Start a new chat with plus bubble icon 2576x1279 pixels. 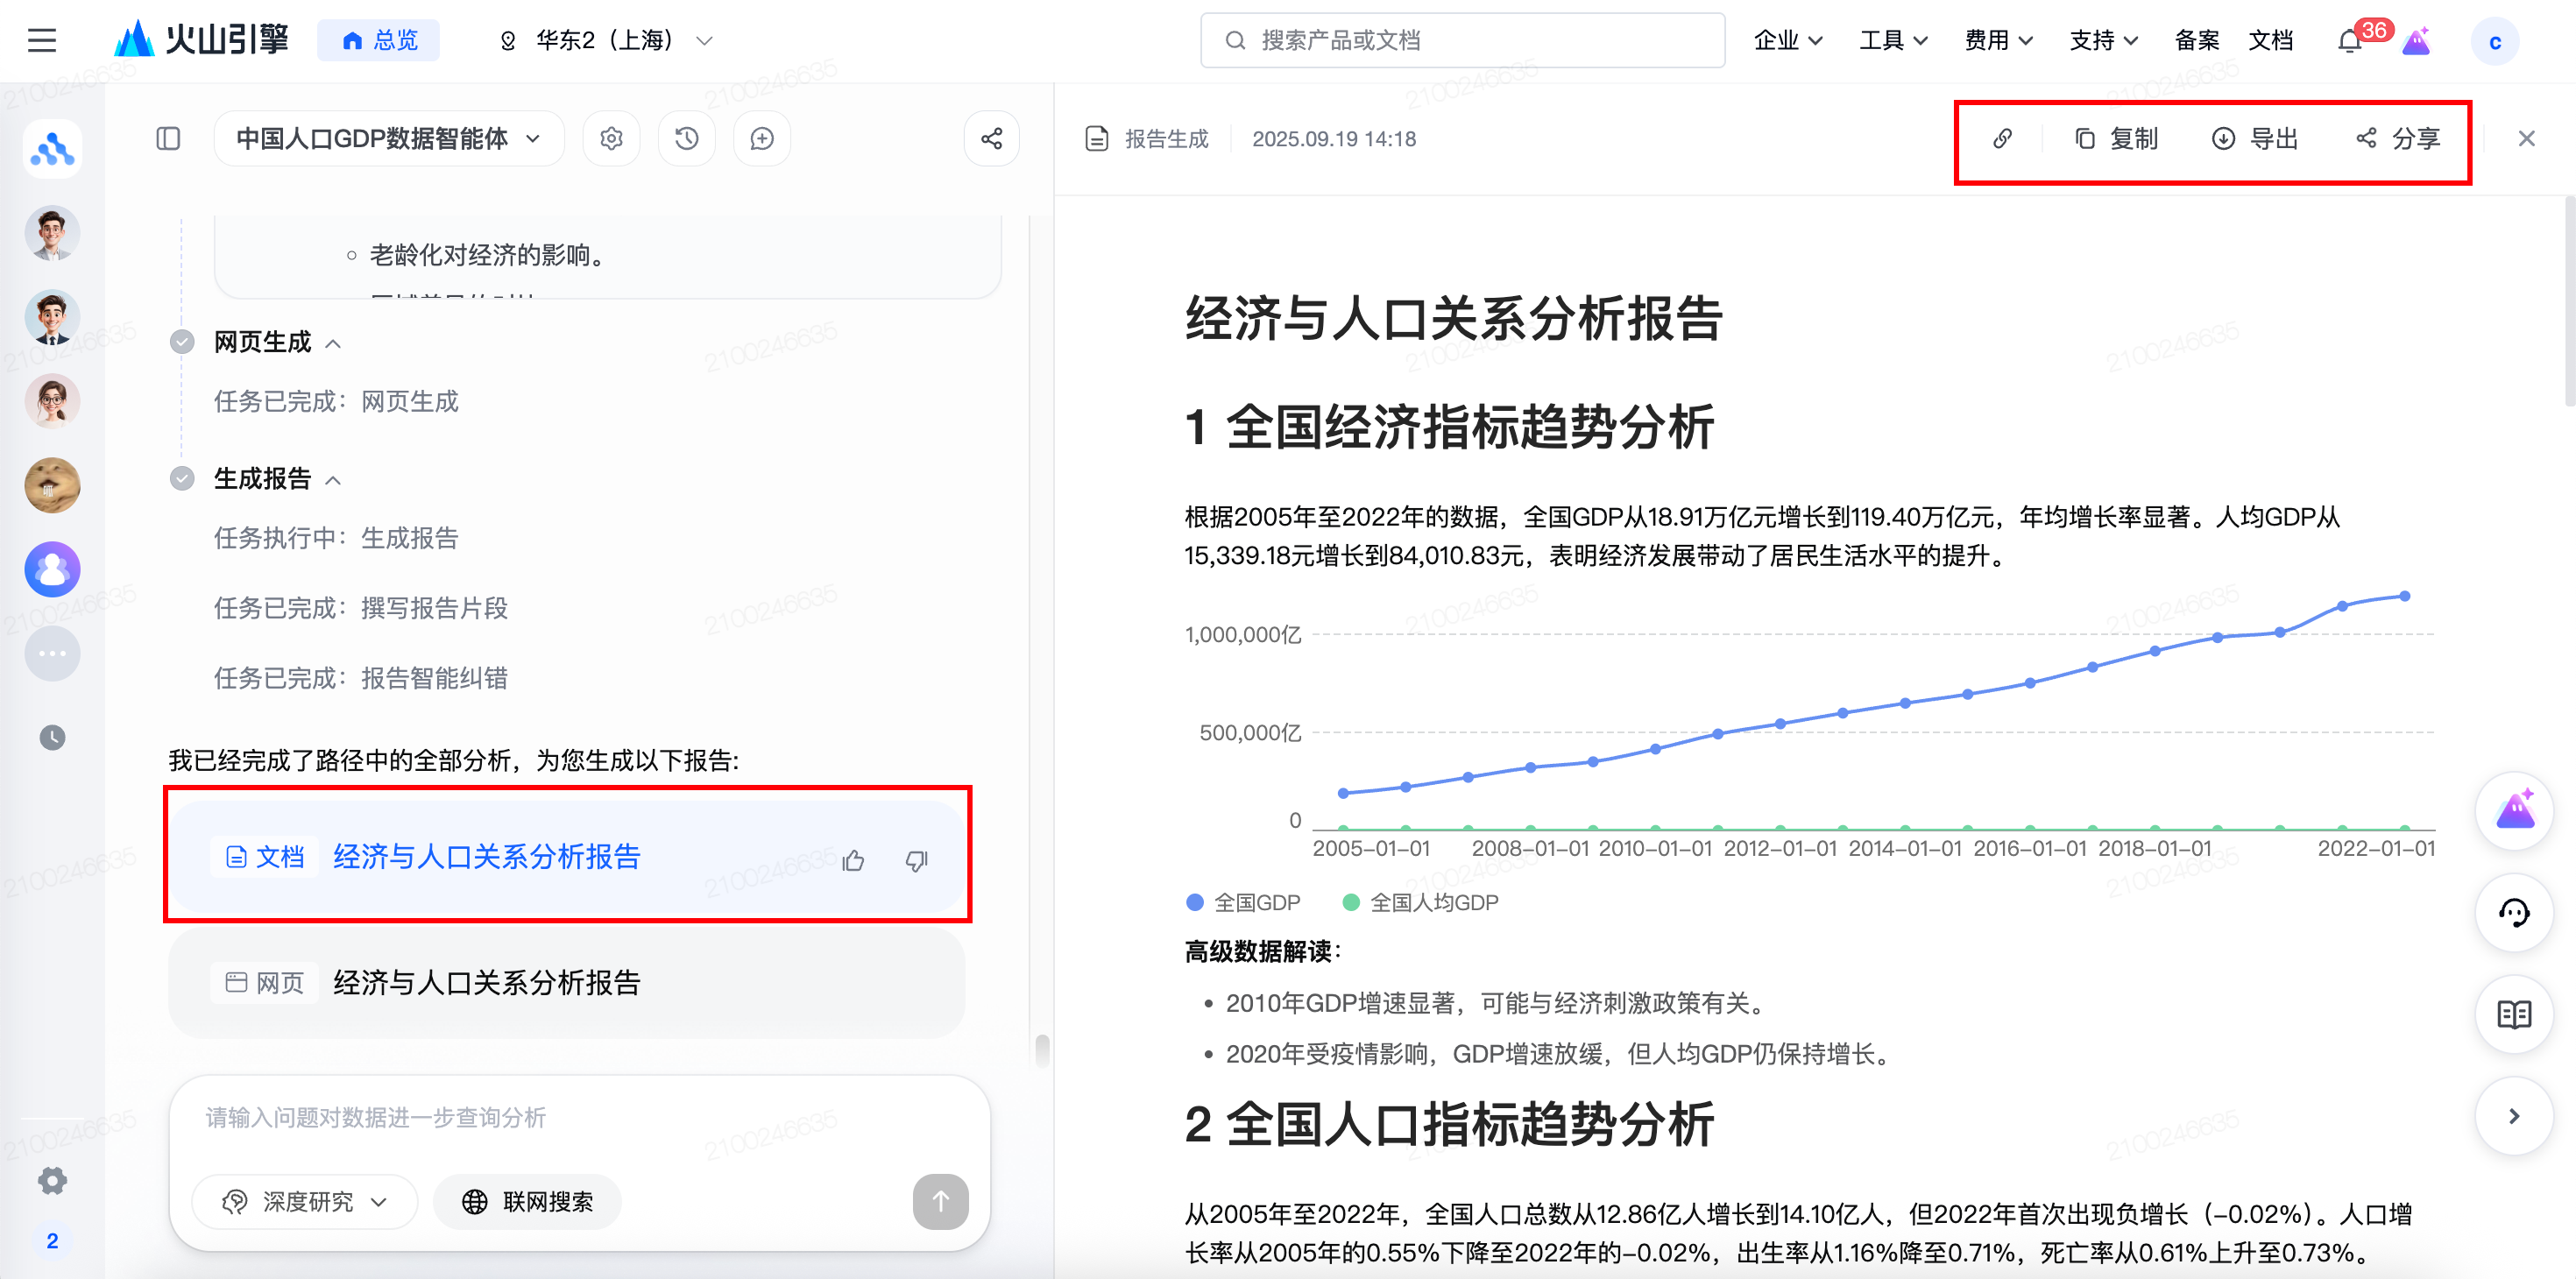point(762,138)
